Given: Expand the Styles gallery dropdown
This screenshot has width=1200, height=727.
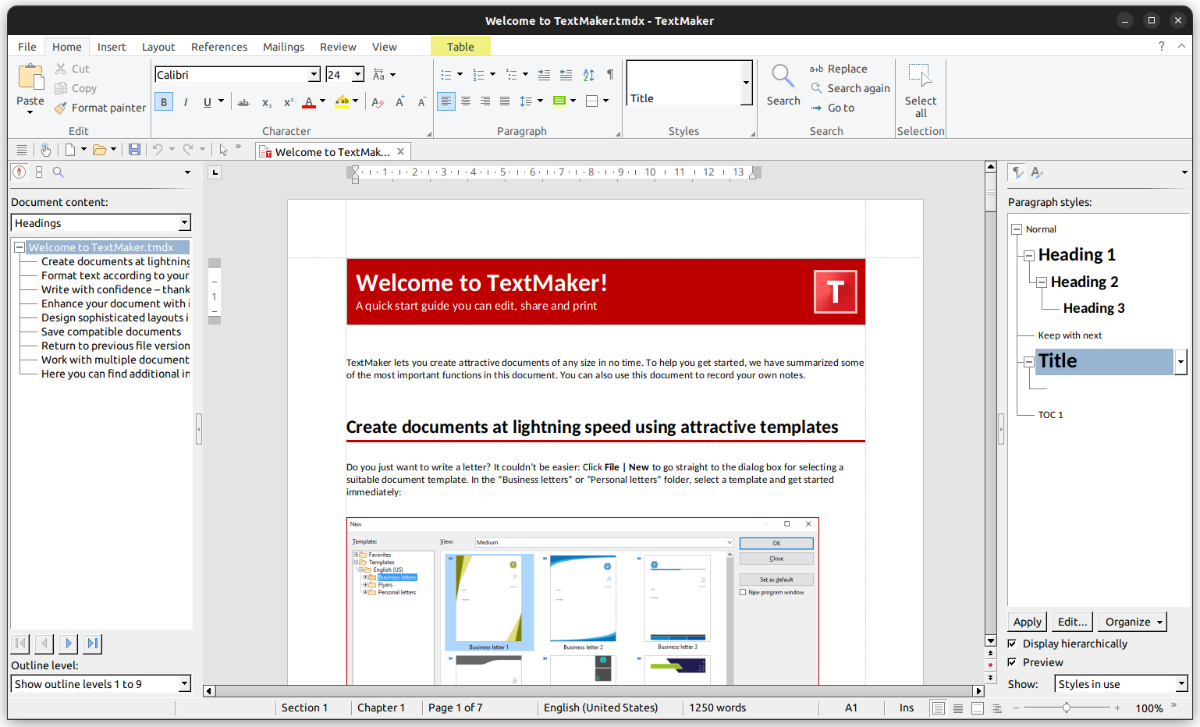Looking at the screenshot, I should (x=746, y=83).
